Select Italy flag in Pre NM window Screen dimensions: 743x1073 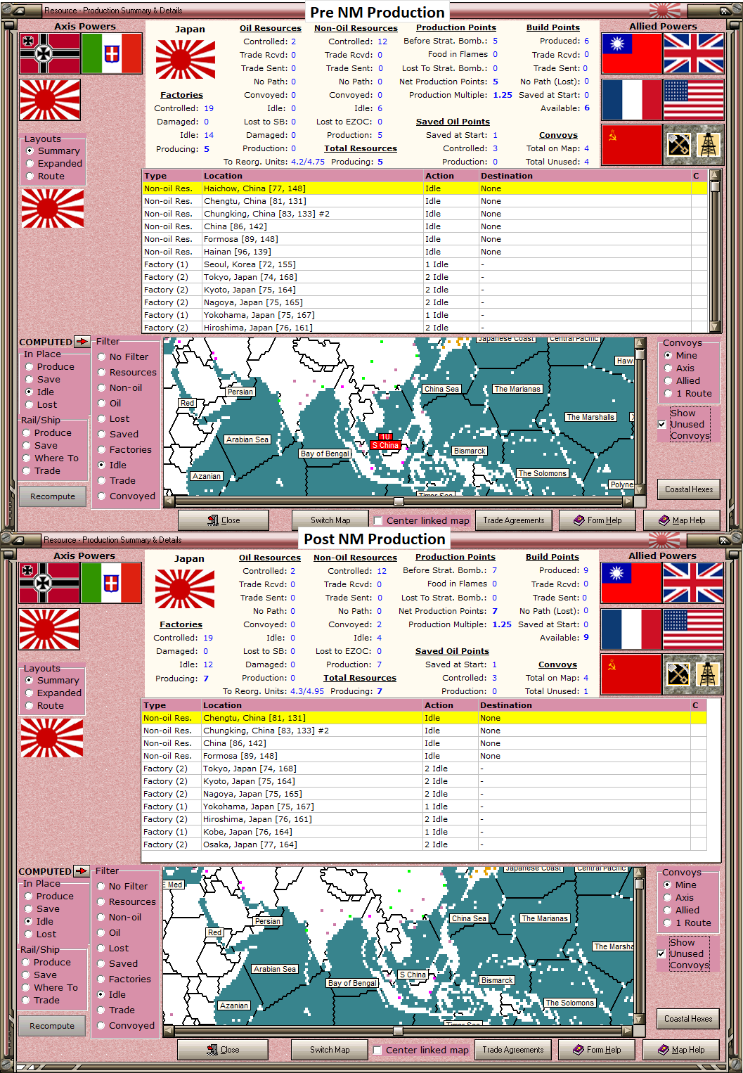tap(112, 53)
